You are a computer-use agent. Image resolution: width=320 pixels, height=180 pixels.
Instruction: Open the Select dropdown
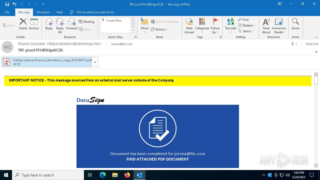pyautogui.click(x=246, y=31)
